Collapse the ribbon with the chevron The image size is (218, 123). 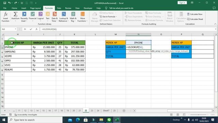[x=215, y=24]
